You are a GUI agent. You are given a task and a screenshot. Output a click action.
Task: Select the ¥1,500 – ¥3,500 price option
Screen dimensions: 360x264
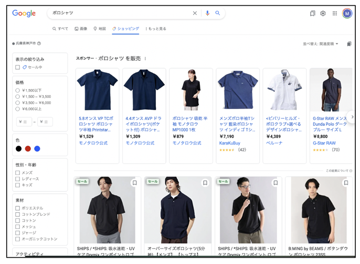click(17, 96)
